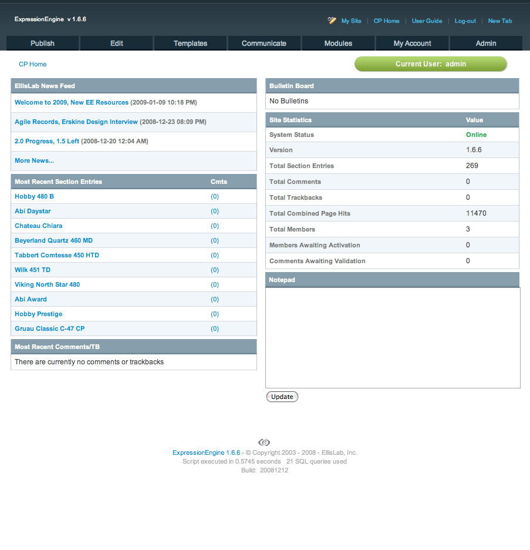
Task: Select the My Account tab
Action: coord(412,43)
